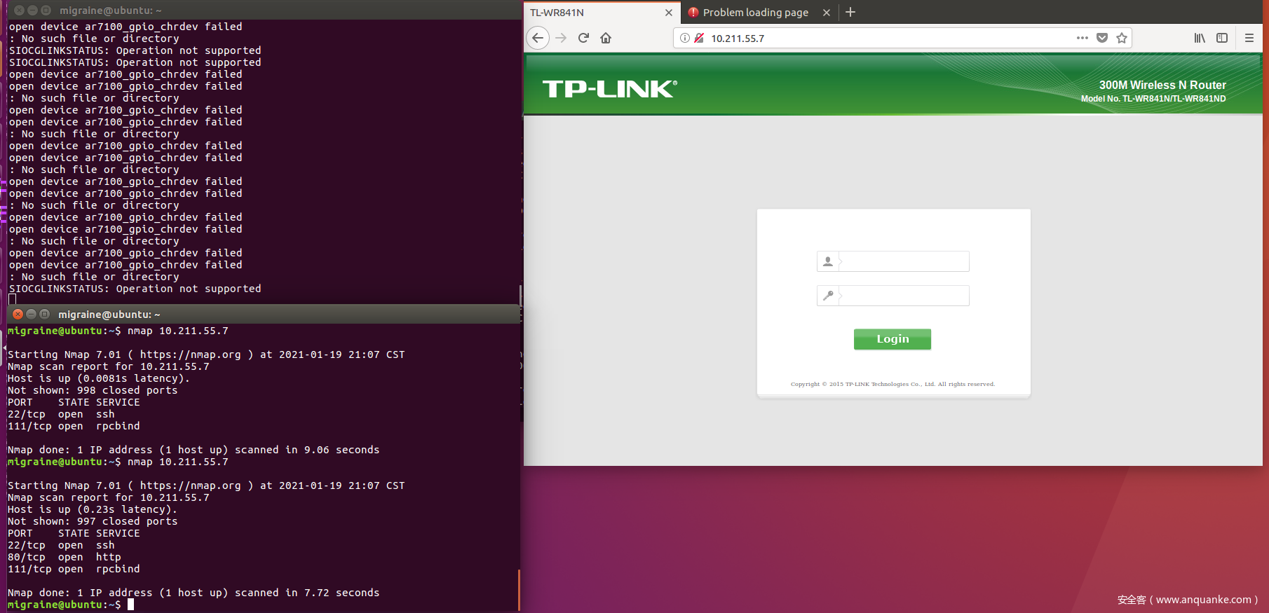Image resolution: width=1269 pixels, height=613 pixels.
Task: Maximize the lower terminal window
Action: click(x=45, y=314)
